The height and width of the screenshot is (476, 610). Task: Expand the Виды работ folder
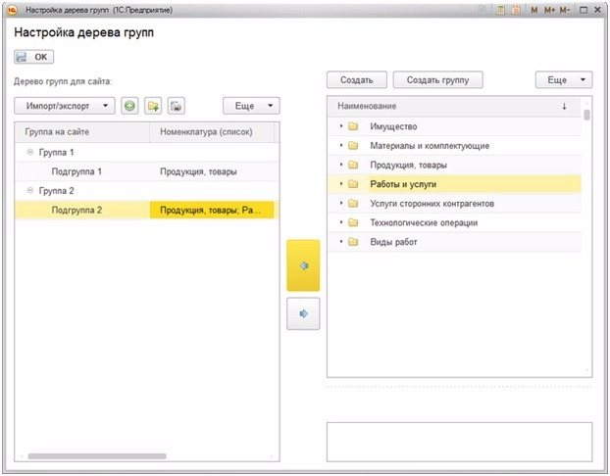pos(340,242)
